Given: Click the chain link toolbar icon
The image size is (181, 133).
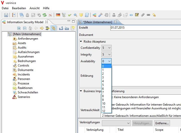Looking at the screenshot, I should pyautogui.click(x=148, y=15).
